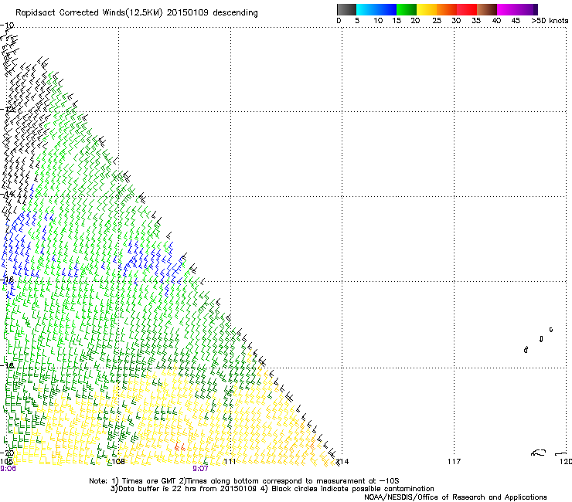The height and width of the screenshot is (502, 572).
Task: Select the dark purple >50 knots legend color
Action: (x=536, y=9)
